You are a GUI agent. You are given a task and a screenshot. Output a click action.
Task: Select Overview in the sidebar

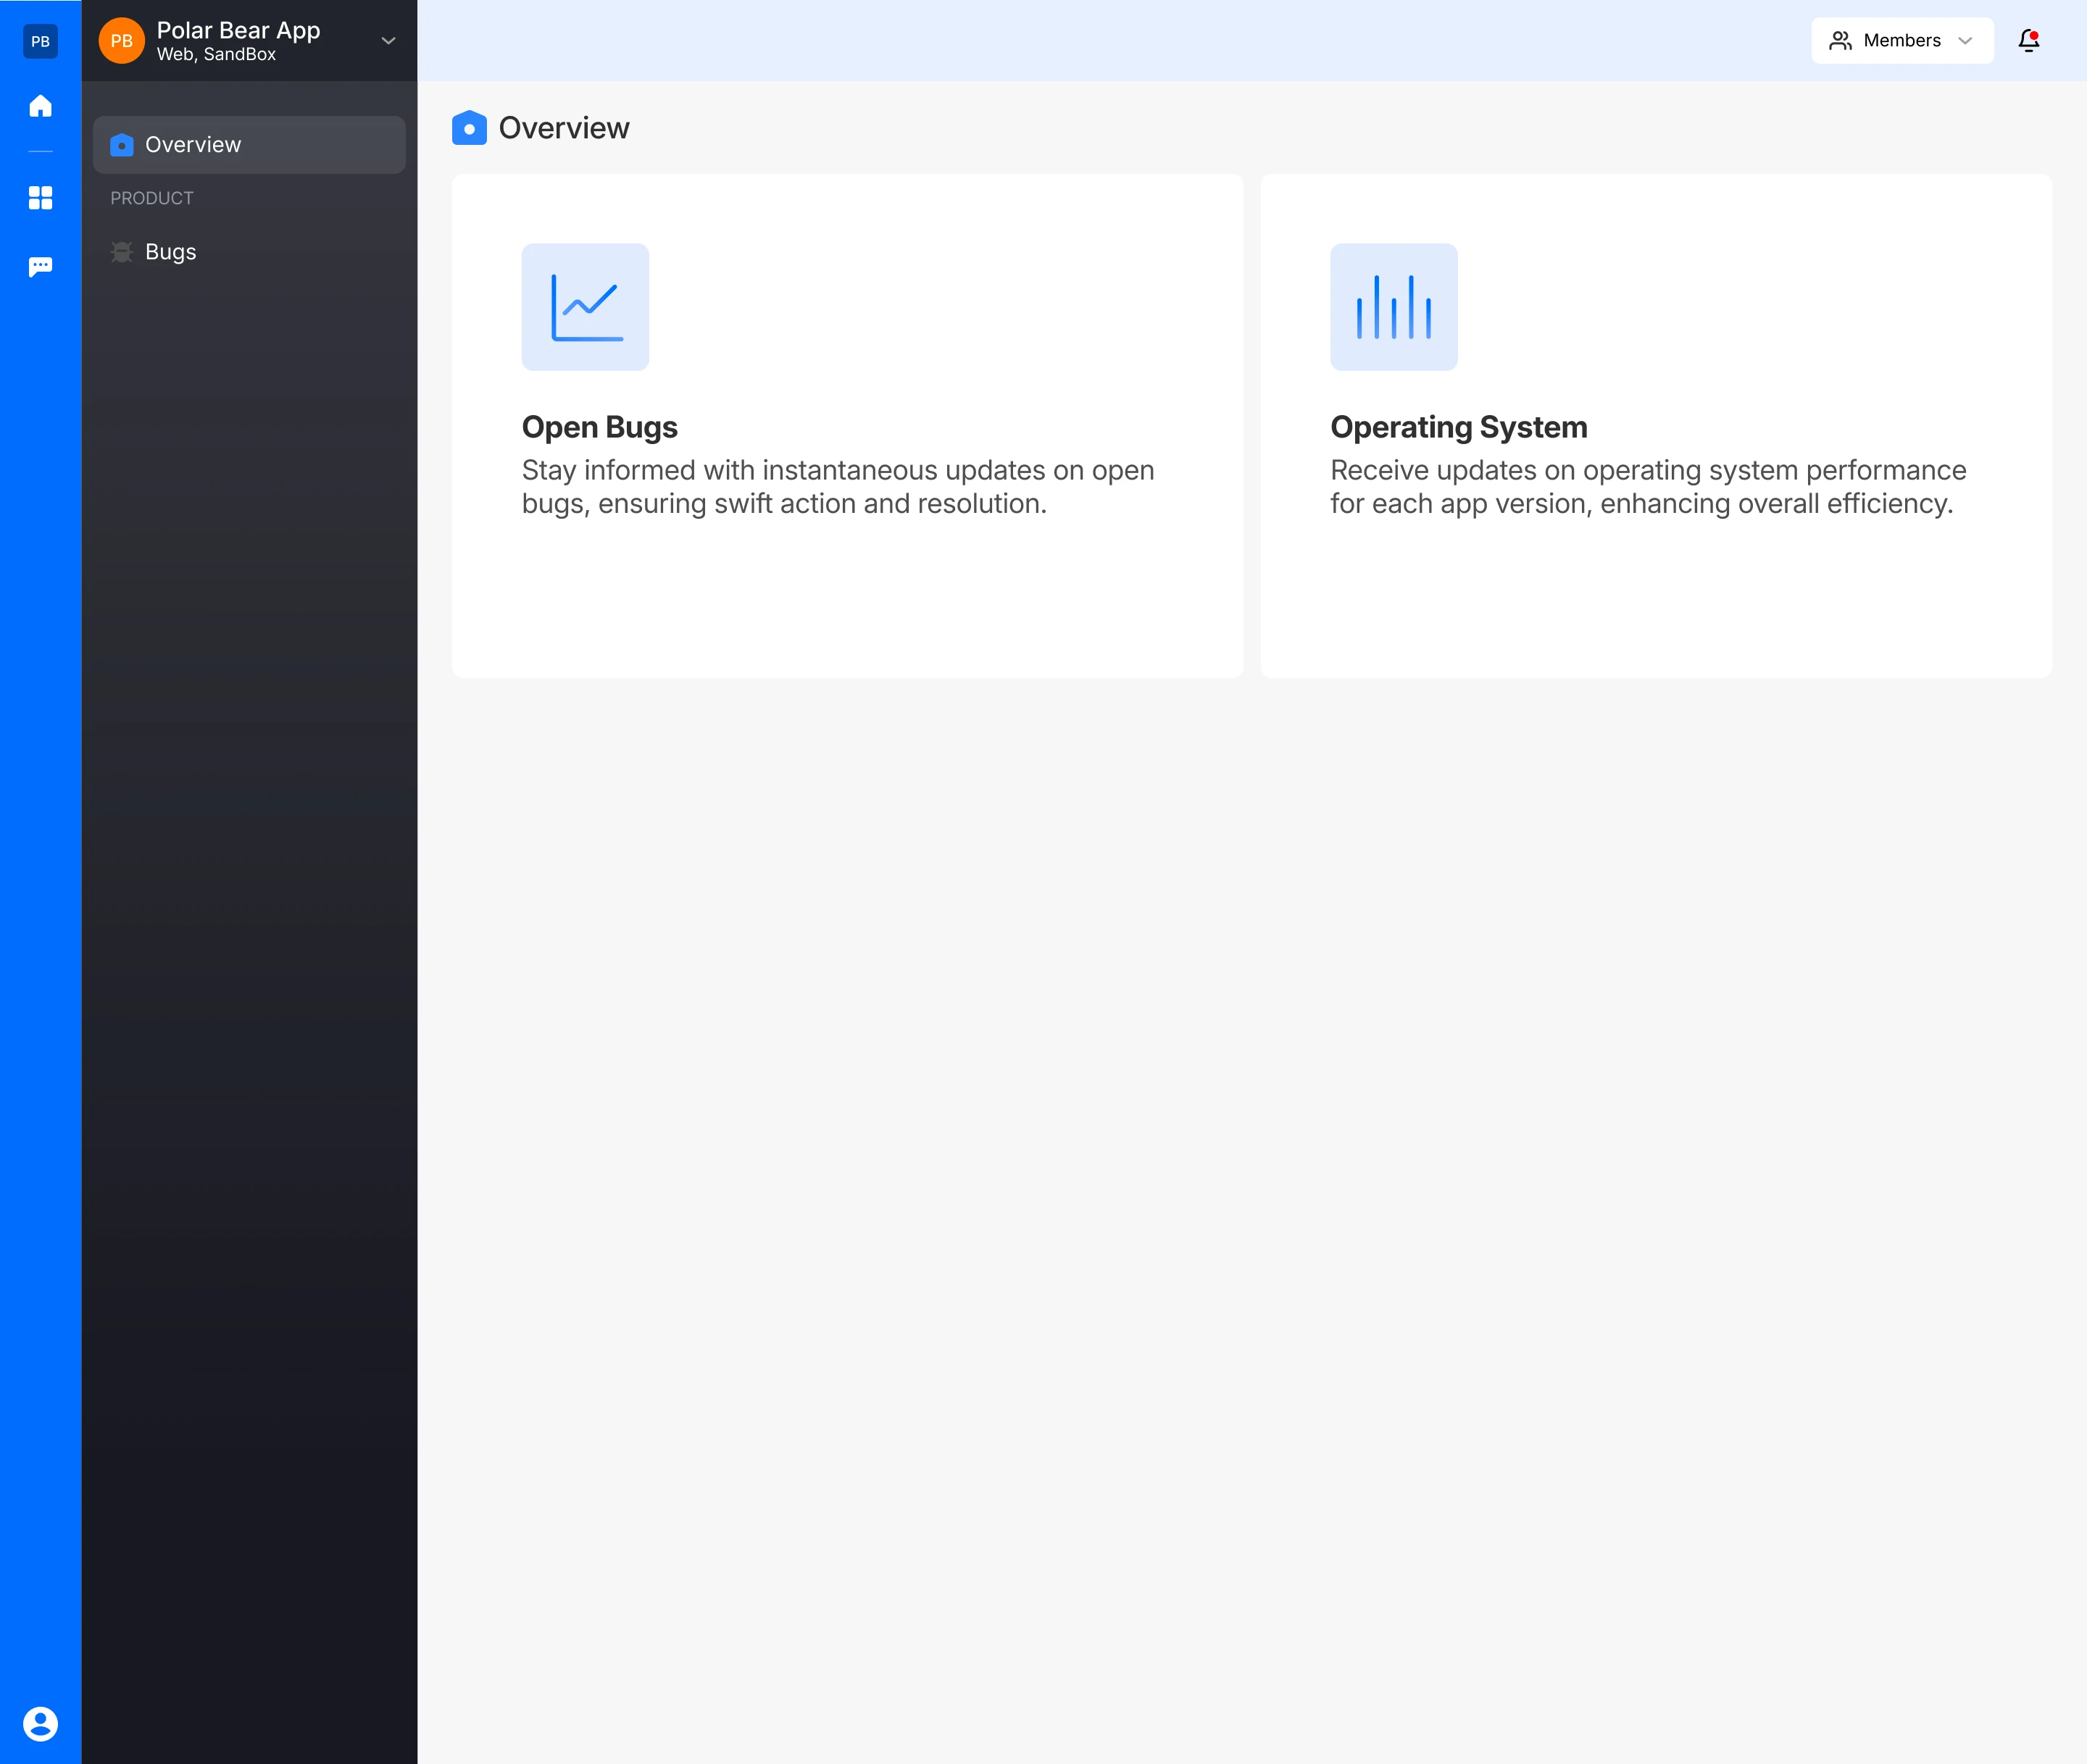(x=193, y=145)
